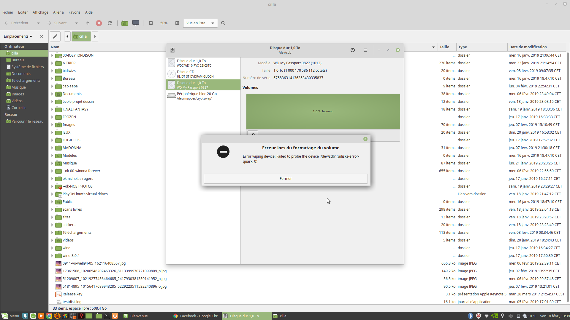Open Chrome from the taskbar launcher

[x=49, y=316]
